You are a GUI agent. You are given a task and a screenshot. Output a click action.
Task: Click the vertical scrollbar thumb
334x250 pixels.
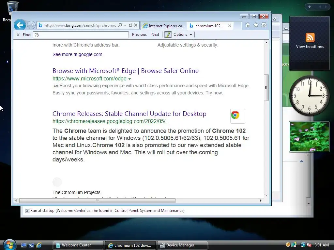pyautogui.click(x=266, y=87)
